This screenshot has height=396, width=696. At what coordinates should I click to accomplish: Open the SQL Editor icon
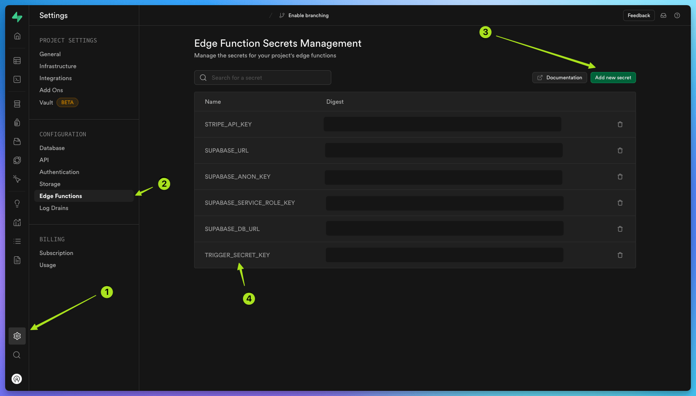(x=17, y=79)
